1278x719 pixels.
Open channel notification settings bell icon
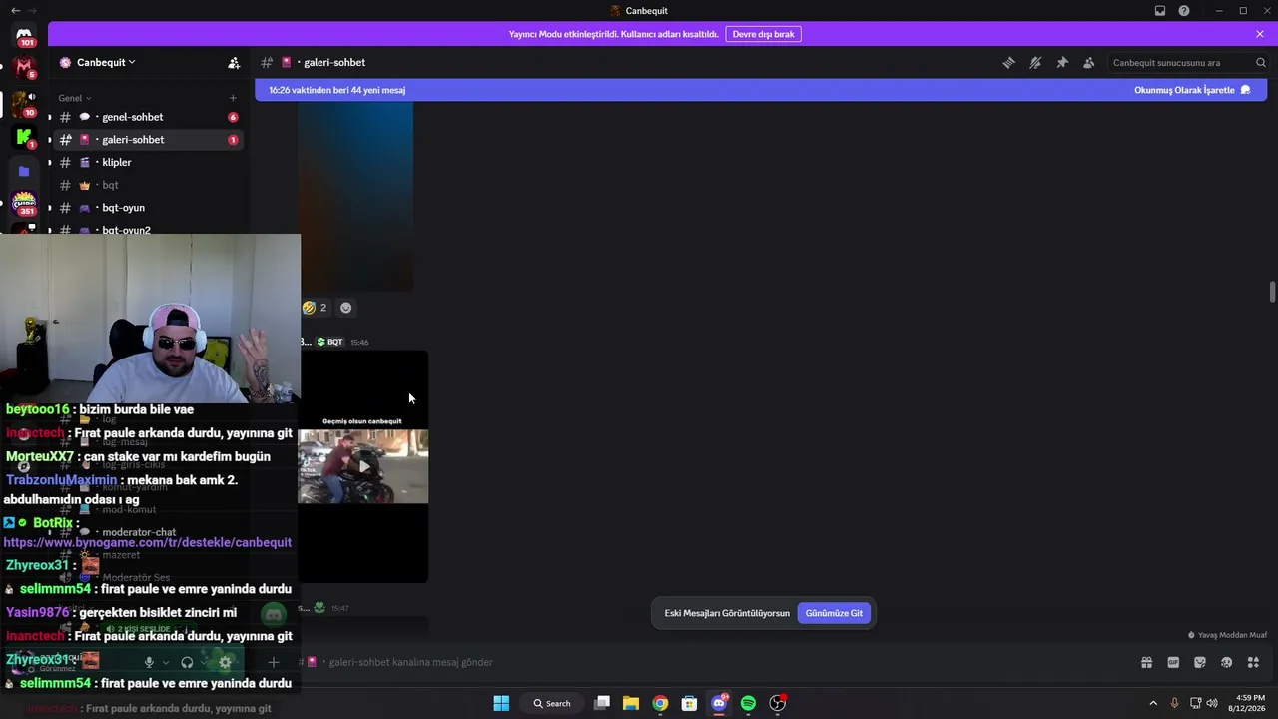(1035, 62)
